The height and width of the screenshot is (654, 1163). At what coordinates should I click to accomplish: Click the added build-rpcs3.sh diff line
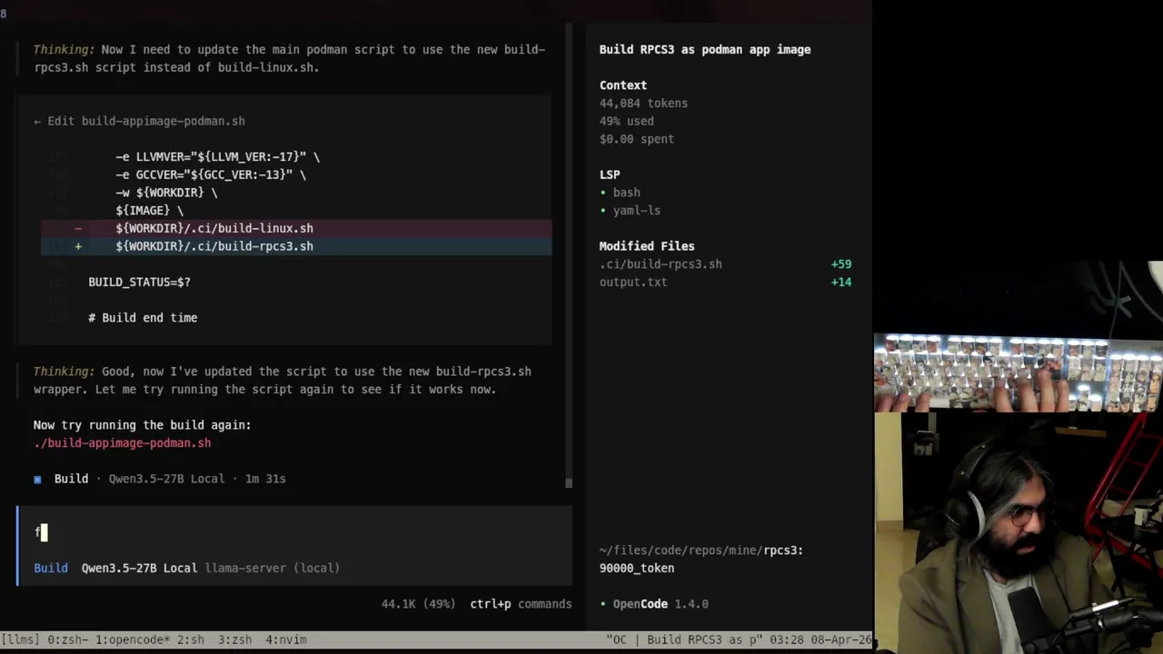[296, 246]
